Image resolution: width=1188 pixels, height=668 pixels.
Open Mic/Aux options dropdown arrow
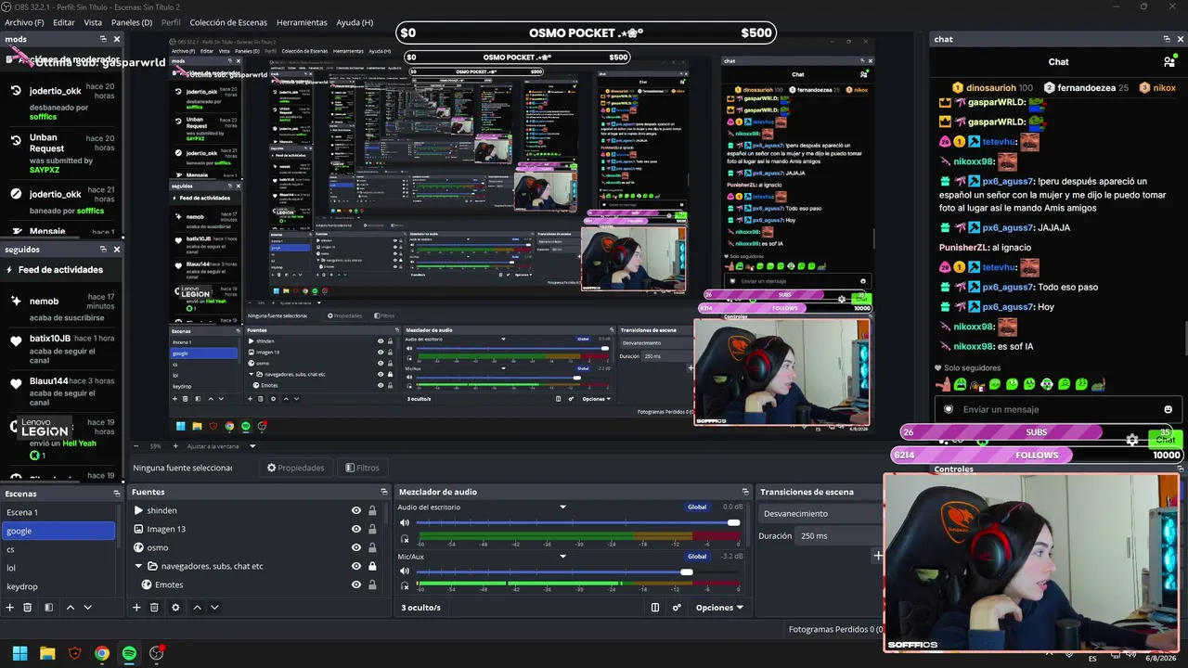[x=562, y=556]
